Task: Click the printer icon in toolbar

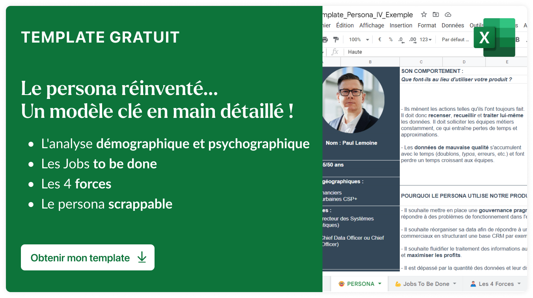Action: click(x=325, y=39)
